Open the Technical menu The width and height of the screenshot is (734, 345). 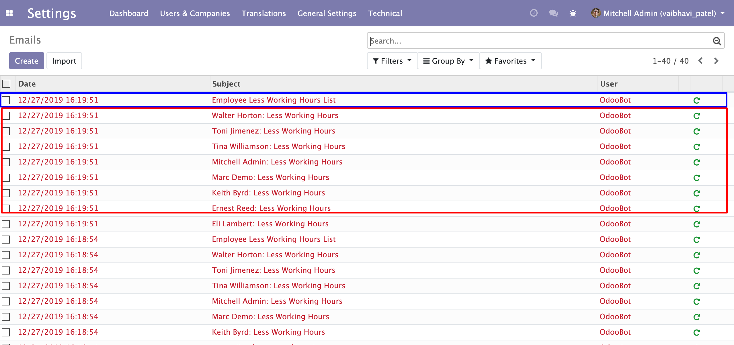click(385, 13)
